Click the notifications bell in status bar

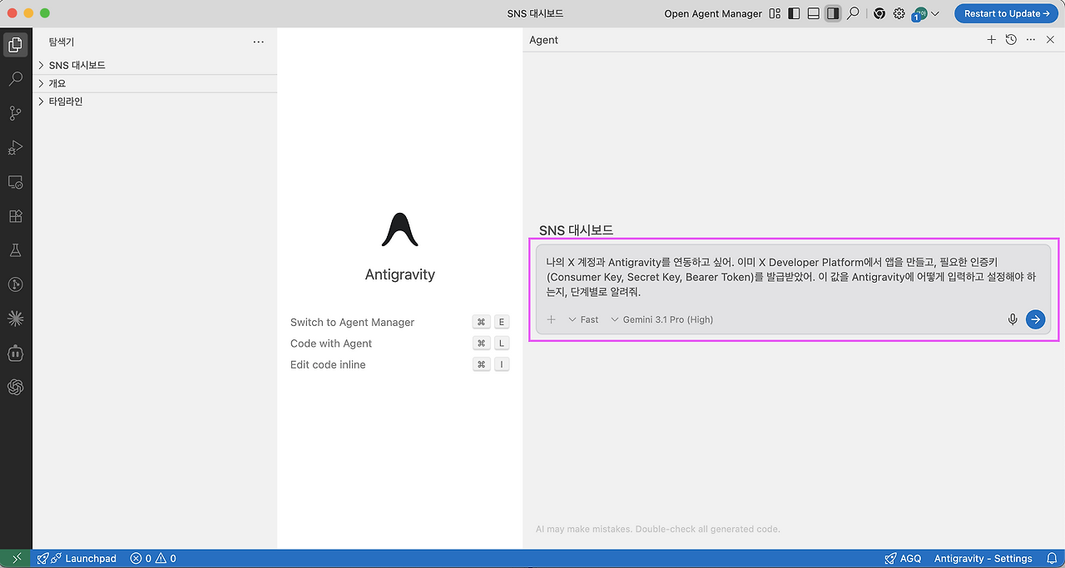click(x=1050, y=558)
